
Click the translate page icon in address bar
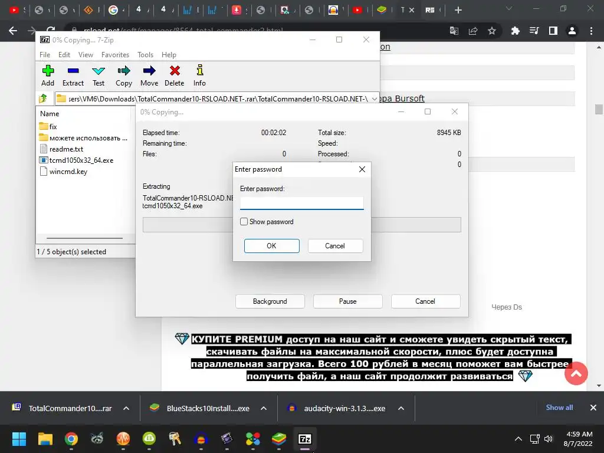pyautogui.click(x=454, y=31)
